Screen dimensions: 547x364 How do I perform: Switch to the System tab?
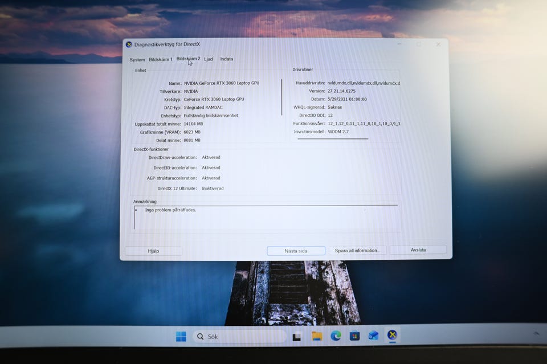click(x=137, y=60)
